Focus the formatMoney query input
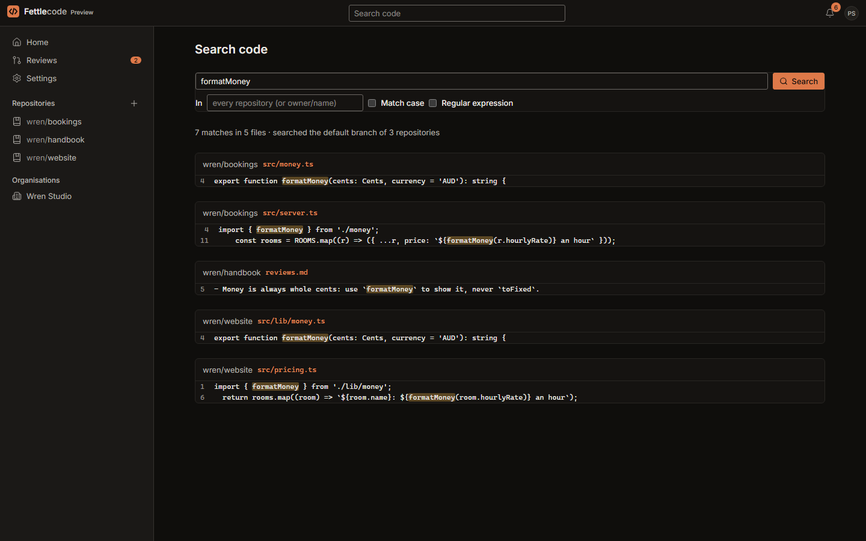 tap(481, 81)
